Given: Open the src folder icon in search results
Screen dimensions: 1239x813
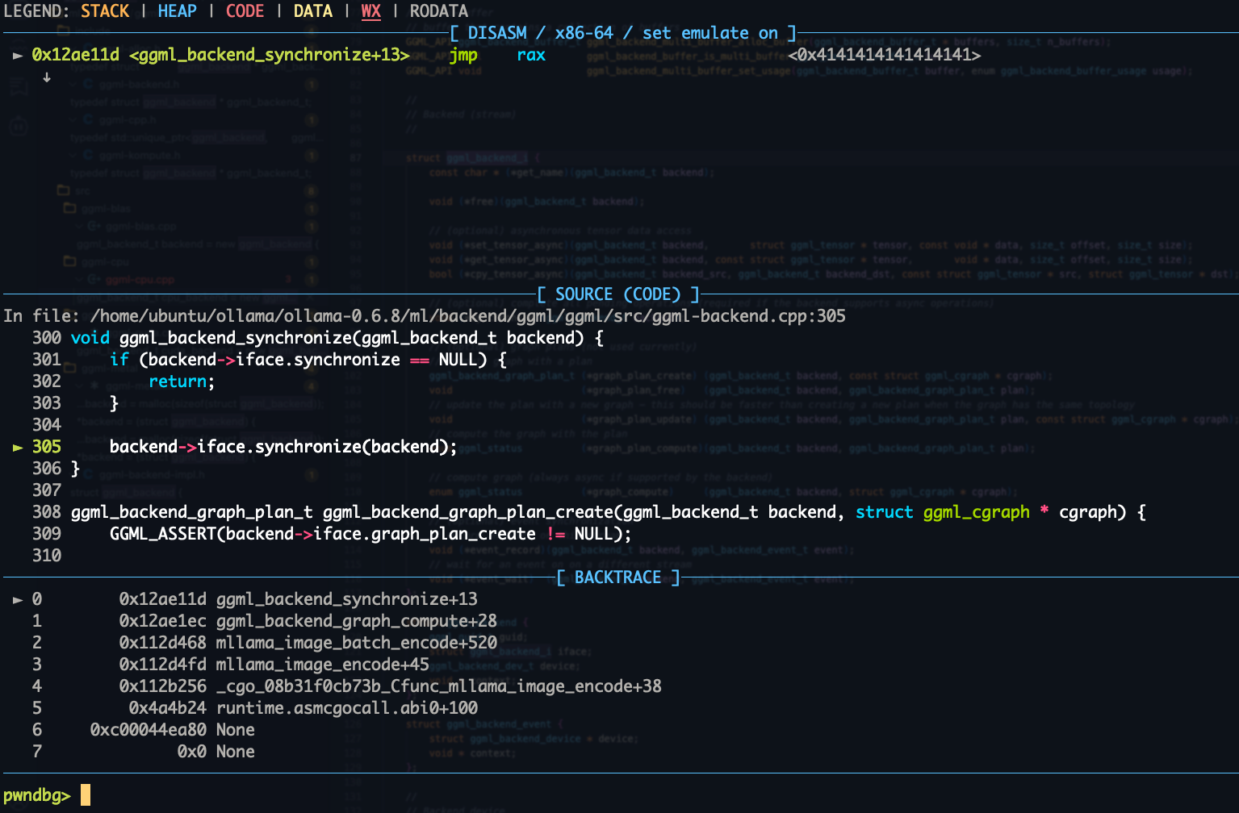Looking at the screenshot, I should click(63, 190).
